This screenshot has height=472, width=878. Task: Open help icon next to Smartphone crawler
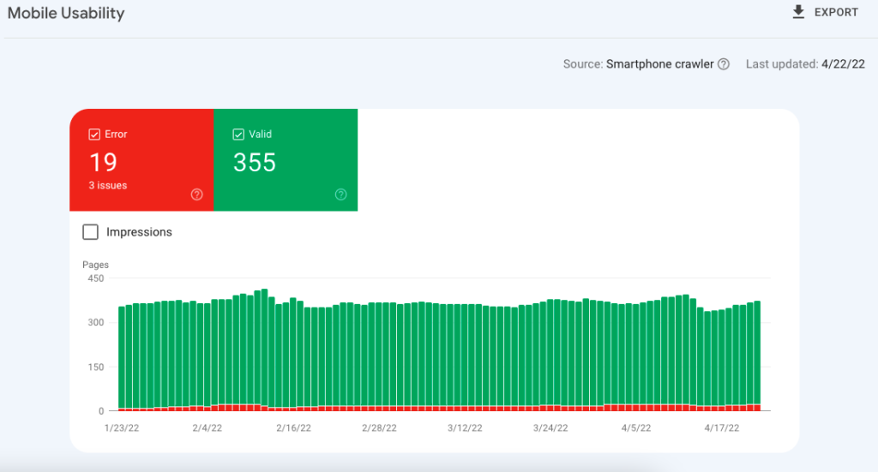tap(724, 64)
